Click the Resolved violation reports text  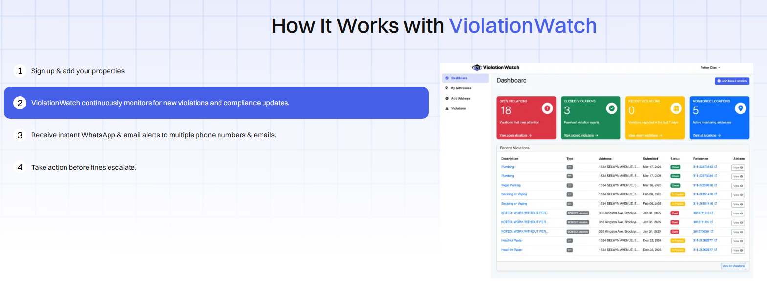point(581,122)
